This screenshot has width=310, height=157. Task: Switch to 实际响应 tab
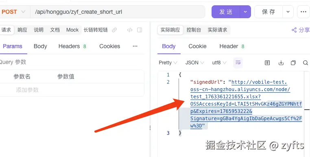point(170,30)
